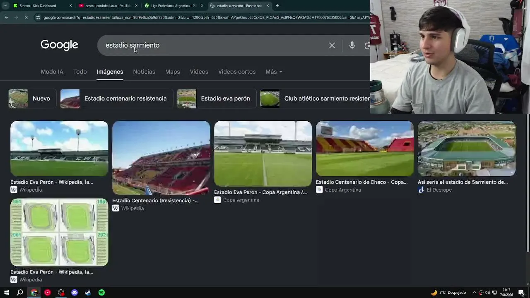Image resolution: width=530 pixels, height=298 pixels.
Task: Open the clock and calendar showing 01:17
Action: point(506,293)
